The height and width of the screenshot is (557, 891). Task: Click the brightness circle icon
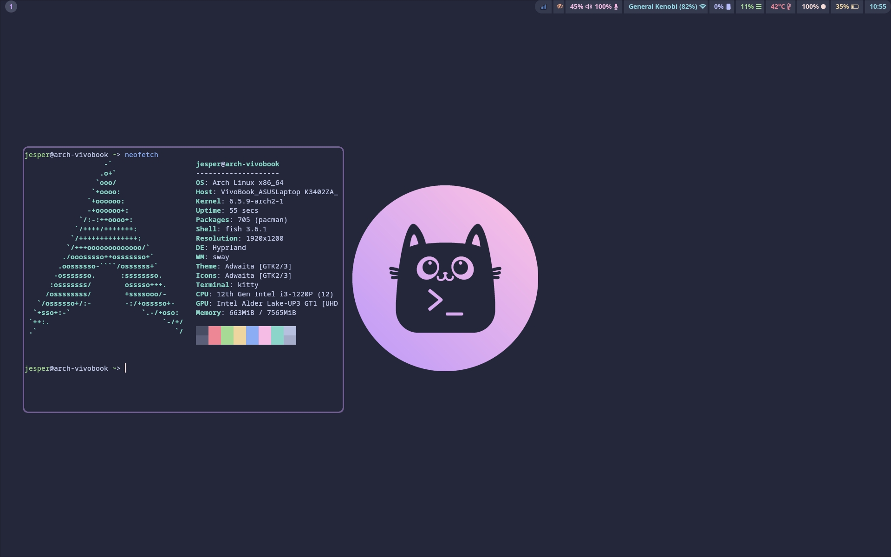[823, 7]
